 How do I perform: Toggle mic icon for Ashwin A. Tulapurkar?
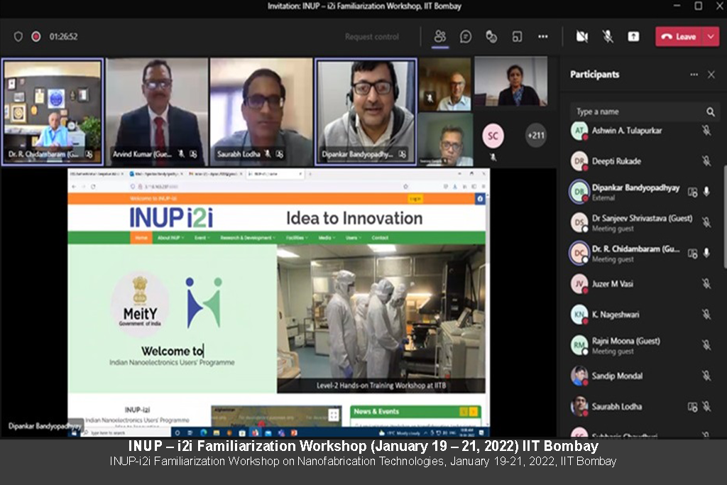(x=706, y=131)
